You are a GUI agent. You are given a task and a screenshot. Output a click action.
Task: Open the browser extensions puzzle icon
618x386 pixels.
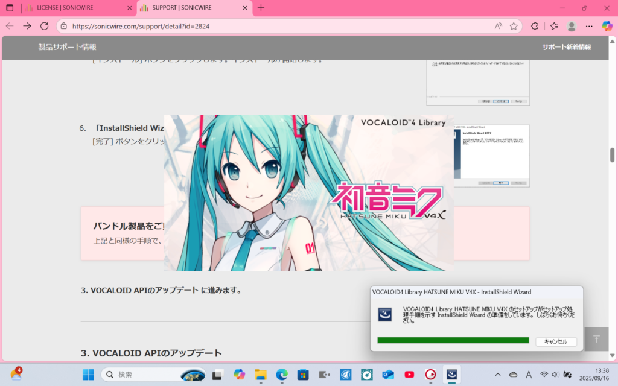534,26
